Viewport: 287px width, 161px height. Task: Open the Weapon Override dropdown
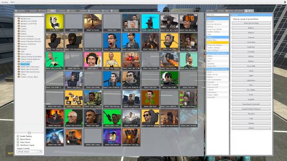[x=29, y=152]
